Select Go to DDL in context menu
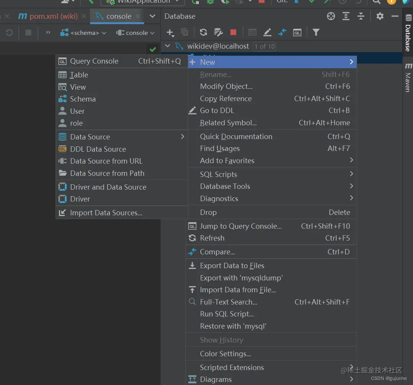Screen dimensions: 413x385 272,111
